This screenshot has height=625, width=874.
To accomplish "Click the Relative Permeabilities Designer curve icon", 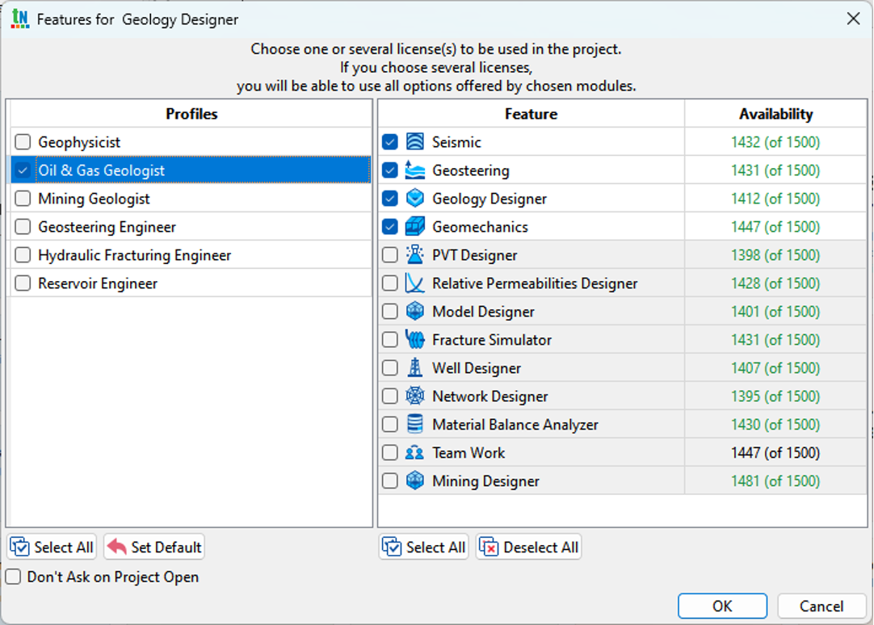I will 414,283.
